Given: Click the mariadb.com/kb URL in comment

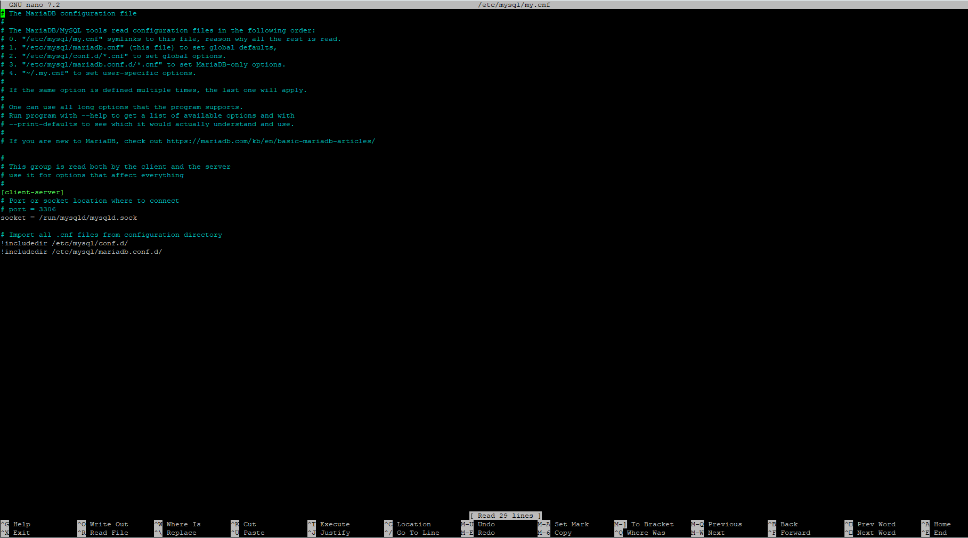Looking at the screenshot, I should click(x=271, y=141).
